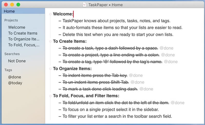Mark 'TaskPaper knows about projects' task done via dash

tap(60, 21)
